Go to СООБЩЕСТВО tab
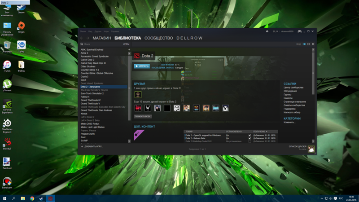The image size is (359, 202). click(x=159, y=38)
